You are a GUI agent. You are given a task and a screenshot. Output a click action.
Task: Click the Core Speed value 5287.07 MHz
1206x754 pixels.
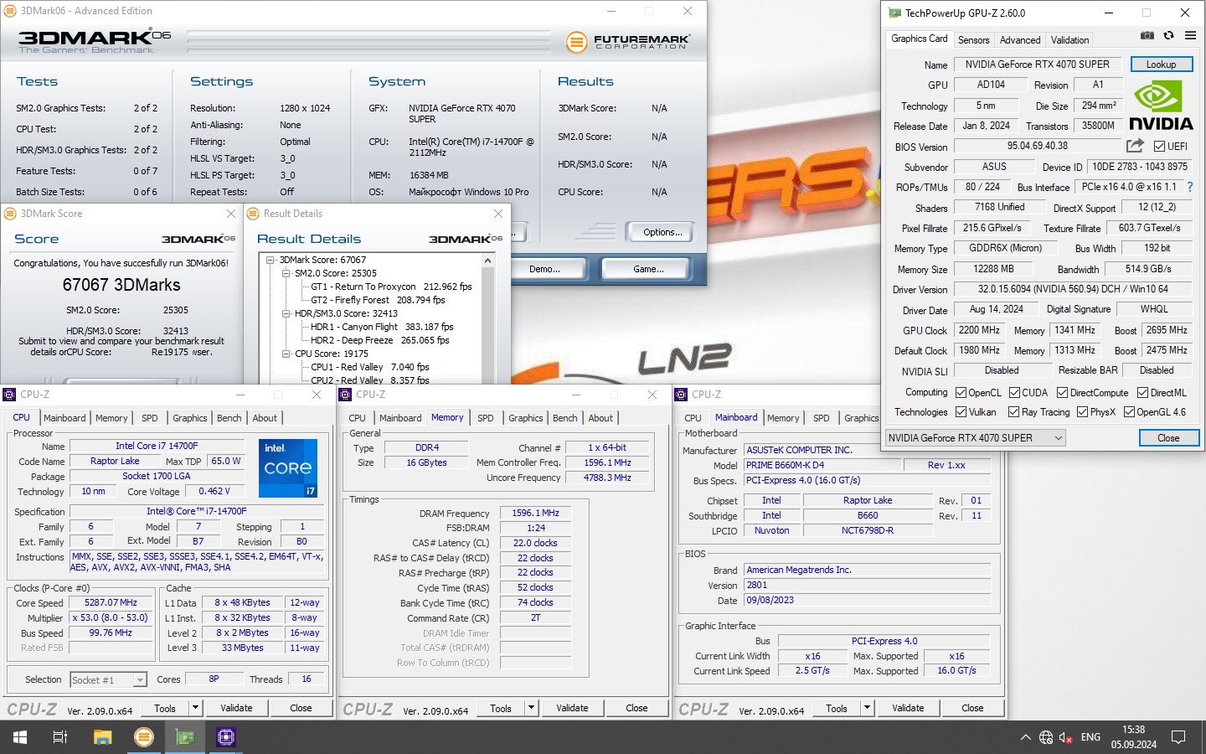[111, 602]
